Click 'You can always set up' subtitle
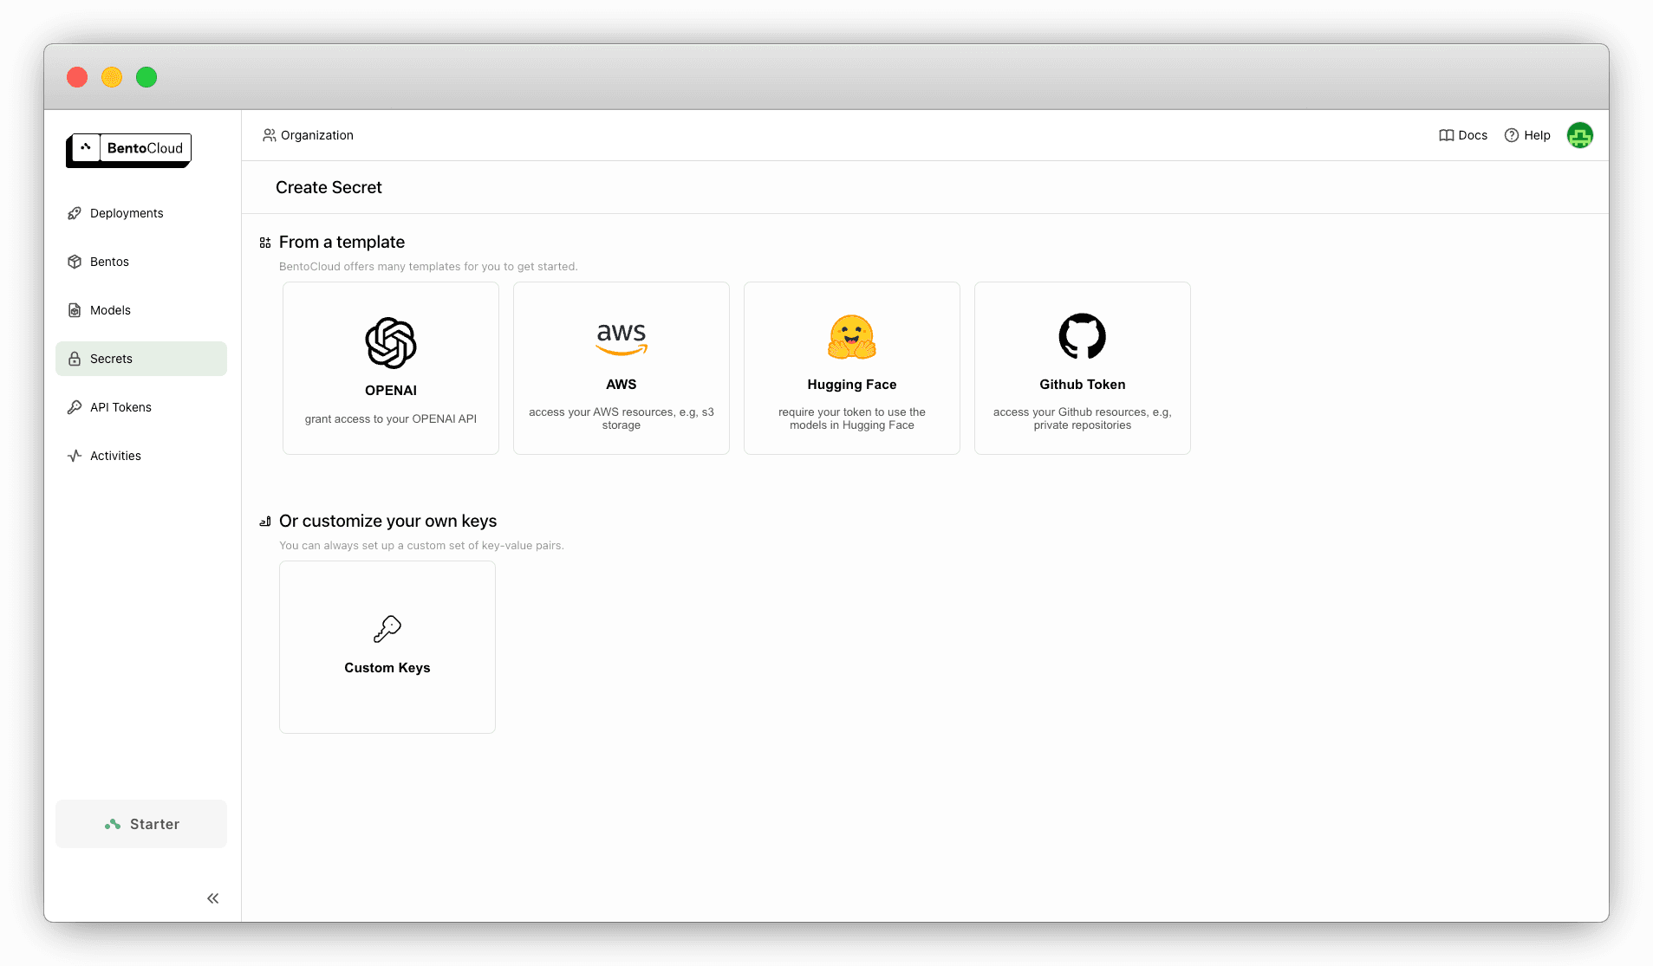Image resolution: width=1653 pixels, height=966 pixels. (421, 545)
